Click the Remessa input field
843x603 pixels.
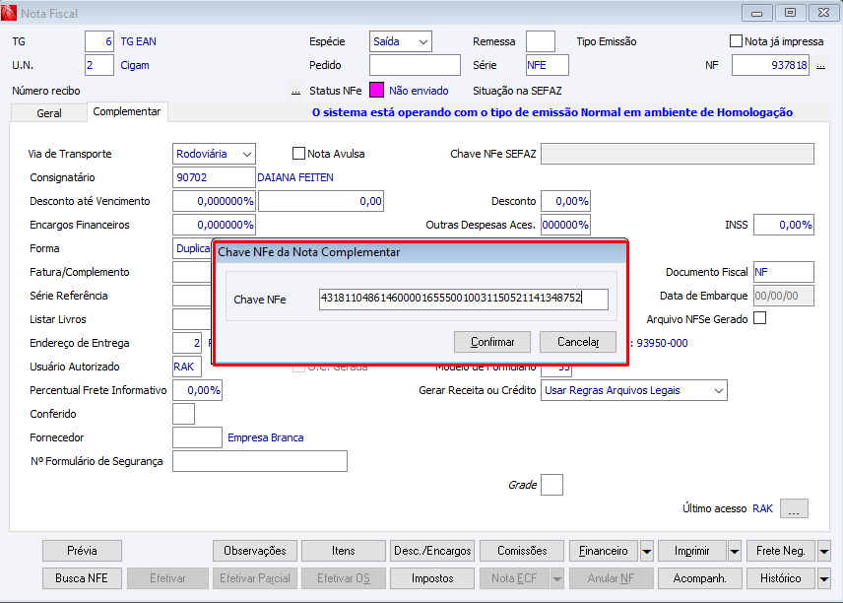(541, 41)
